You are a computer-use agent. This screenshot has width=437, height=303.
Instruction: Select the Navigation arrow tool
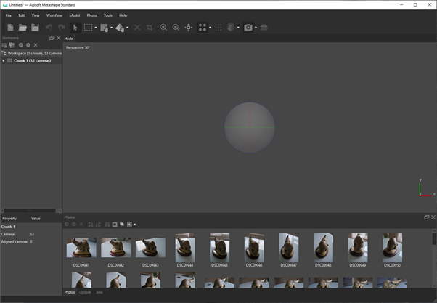coord(75,28)
